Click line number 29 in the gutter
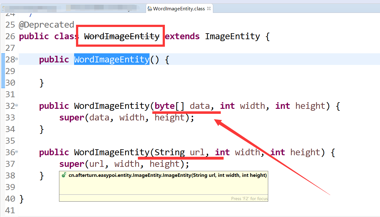 click(x=10, y=71)
